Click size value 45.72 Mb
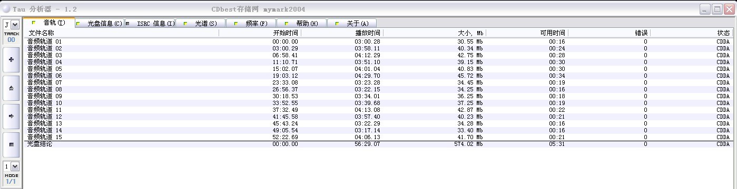 click(470, 76)
